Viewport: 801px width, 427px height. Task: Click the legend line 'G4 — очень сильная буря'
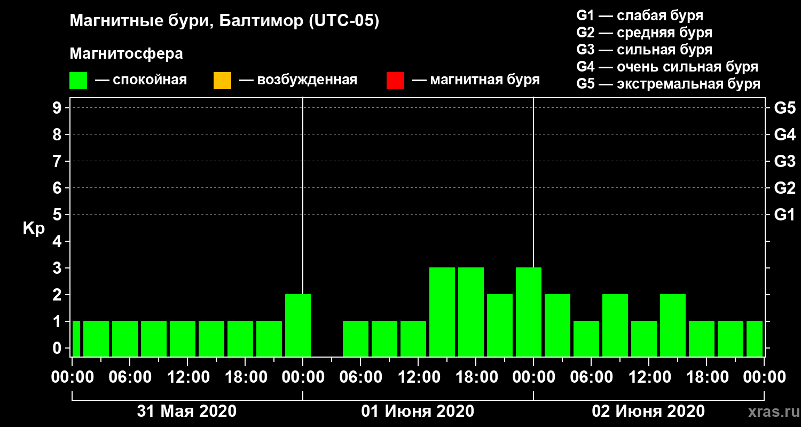[667, 67]
